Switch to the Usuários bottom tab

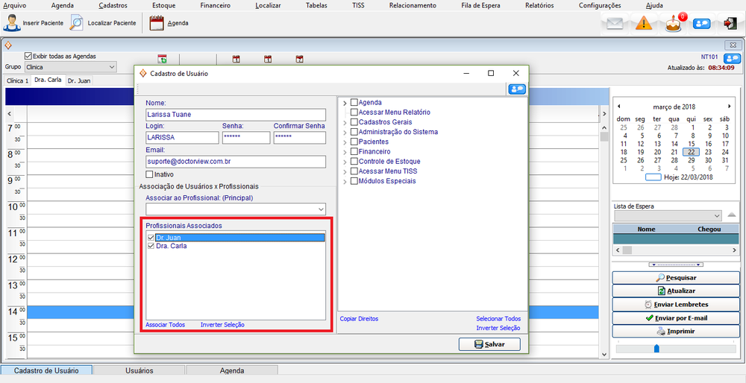(x=138, y=370)
